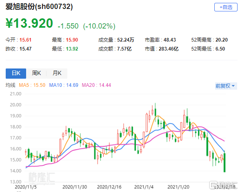Click 52-week high value 20.20
The width and height of the screenshot is (240, 192).
pyautogui.click(x=222, y=40)
